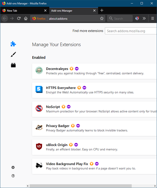Click the HTTPS Everywhere extension icon
Screen dimensions: 157x188
39,89
